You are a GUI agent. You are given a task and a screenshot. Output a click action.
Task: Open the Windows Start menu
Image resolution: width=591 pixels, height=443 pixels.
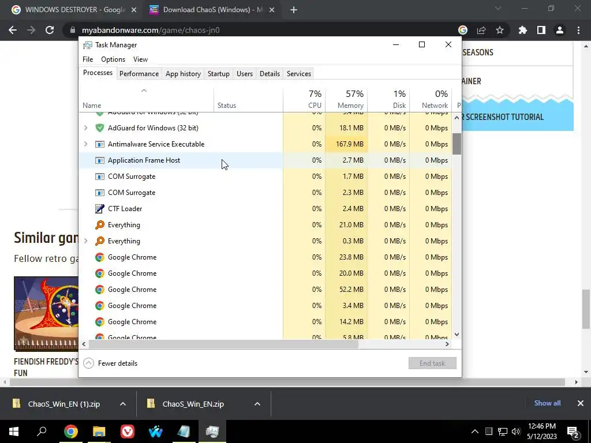[14, 431]
